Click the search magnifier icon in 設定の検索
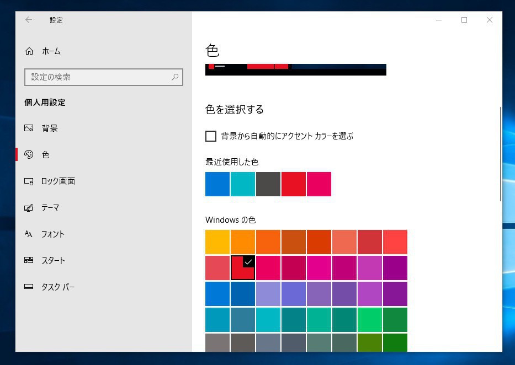 [175, 77]
